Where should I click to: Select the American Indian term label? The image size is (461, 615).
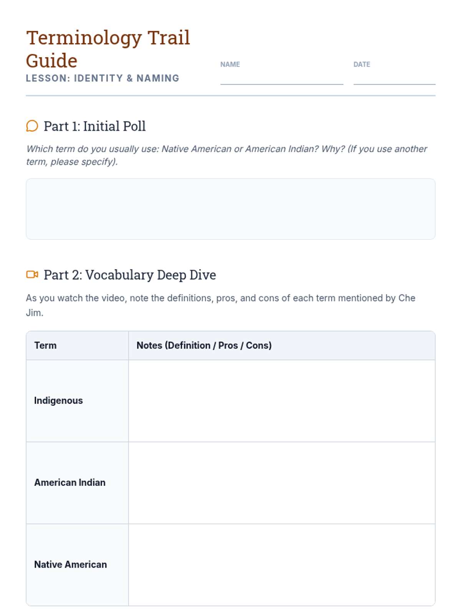(x=70, y=482)
